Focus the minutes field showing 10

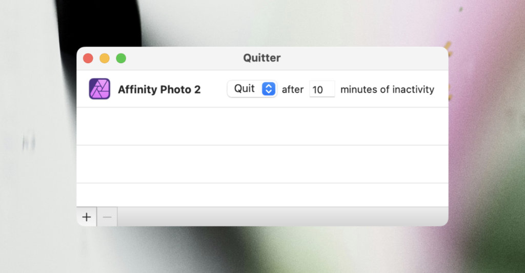pos(321,90)
